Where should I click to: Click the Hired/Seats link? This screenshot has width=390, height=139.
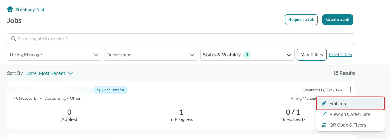[293, 119]
